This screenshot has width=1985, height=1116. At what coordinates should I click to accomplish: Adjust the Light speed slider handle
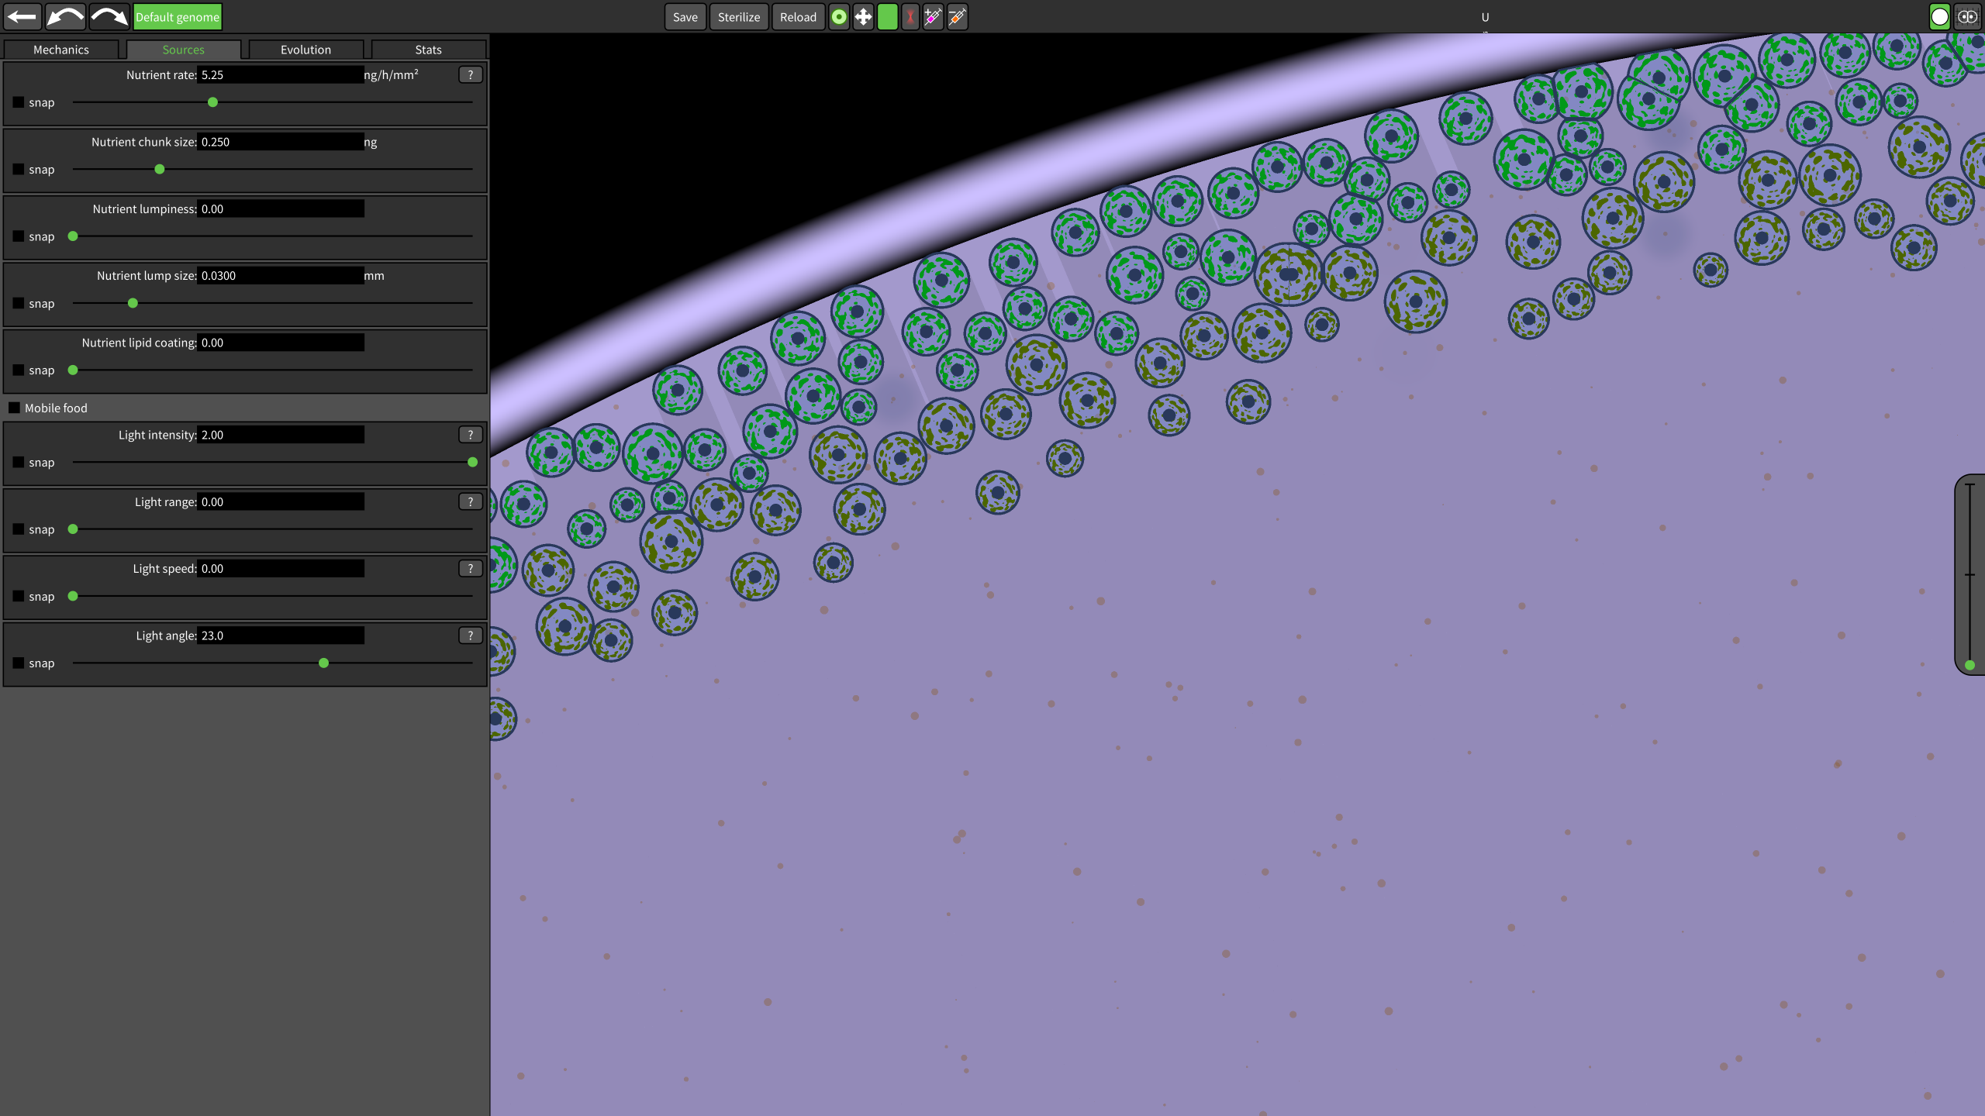point(73,596)
